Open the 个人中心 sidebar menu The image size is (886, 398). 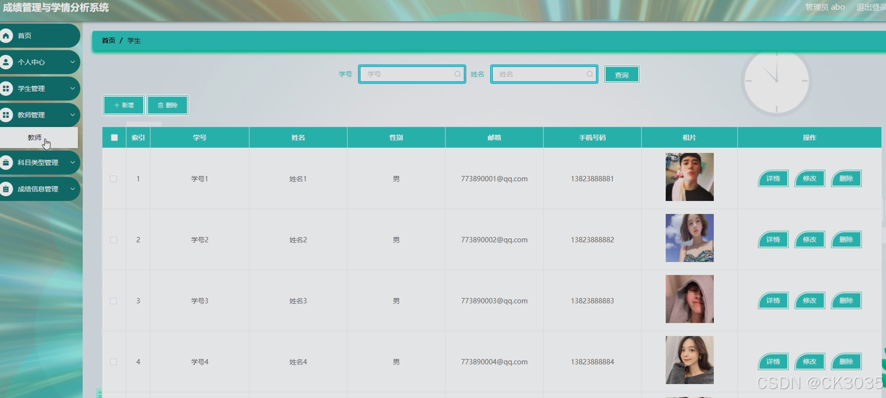[39, 62]
